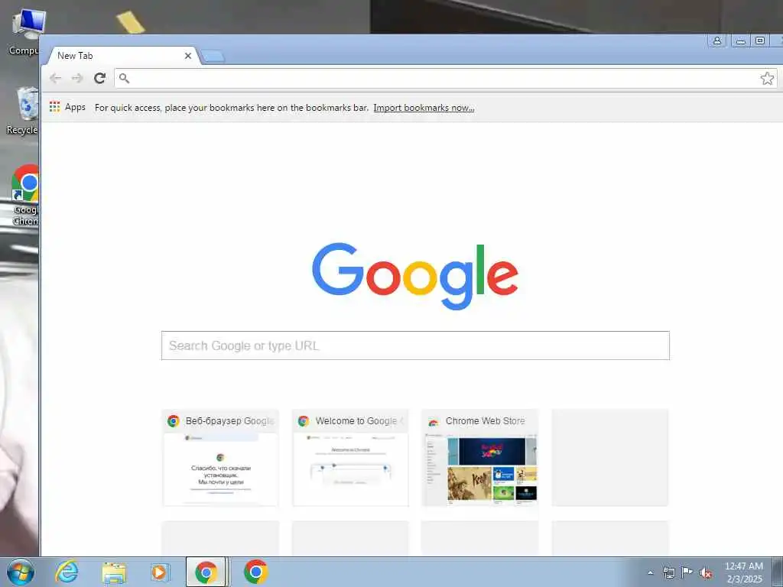The width and height of the screenshot is (783, 587).
Task: Click the address bar omnibox
Action: coord(444,79)
